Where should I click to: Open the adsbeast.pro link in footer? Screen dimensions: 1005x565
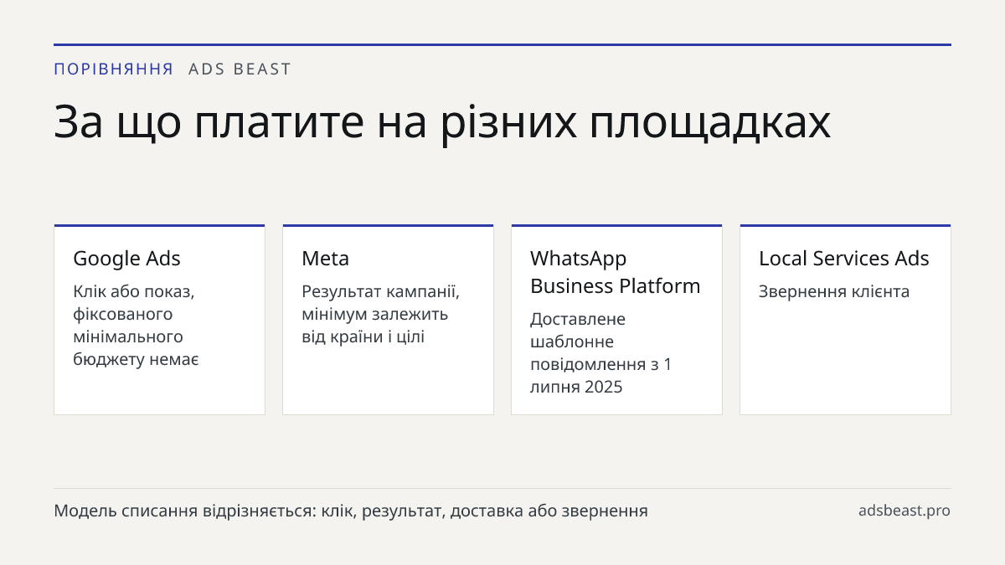pyautogui.click(x=904, y=511)
